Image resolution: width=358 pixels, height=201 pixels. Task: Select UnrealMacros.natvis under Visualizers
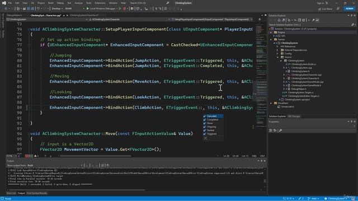click(x=287, y=107)
